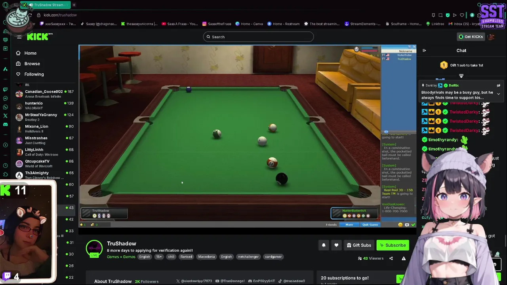The width and height of the screenshot is (507, 285).
Task: Click the emoji smiley icon in the pool game
Action: (400, 225)
